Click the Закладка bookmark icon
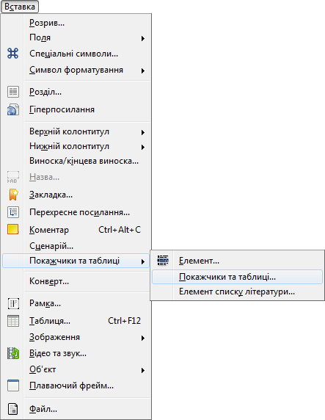The width and height of the screenshot is (325, 420). (13, 195)
